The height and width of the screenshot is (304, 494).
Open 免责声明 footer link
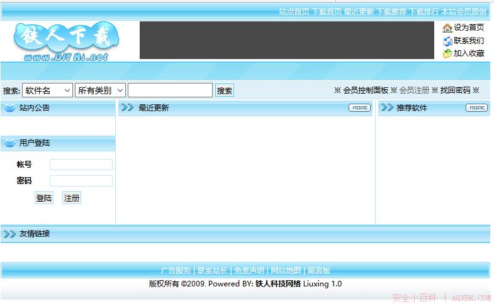[x=249, y=270]
